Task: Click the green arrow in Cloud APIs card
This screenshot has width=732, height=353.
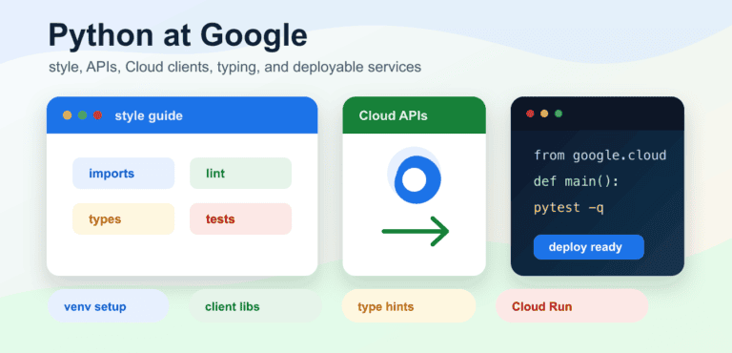Action: click(x=416, y=231)
